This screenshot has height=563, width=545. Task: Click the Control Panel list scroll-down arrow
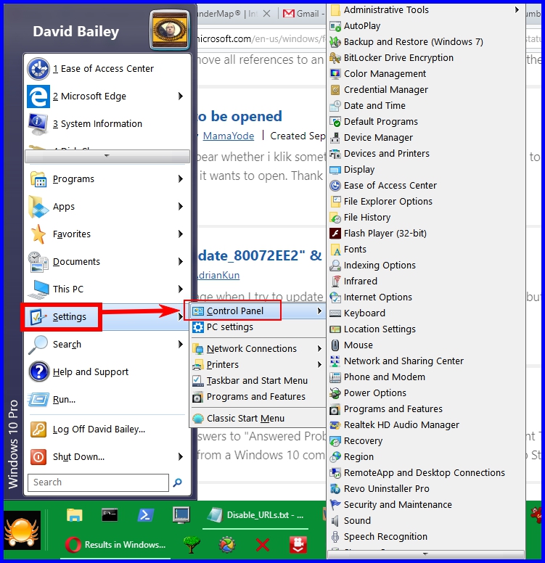click(x=426, y=554)
